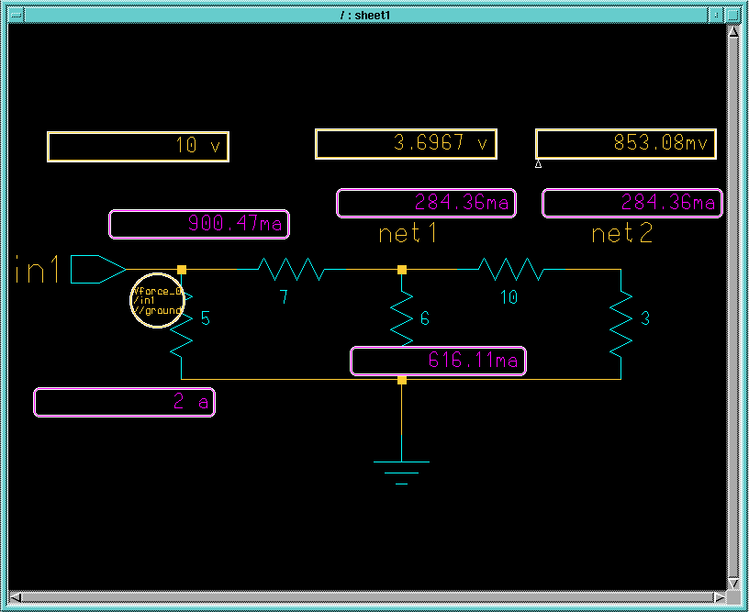Viewport: 749px width, 612px height.
Task: Click the junction dot above ground wire
Action: 402,380
